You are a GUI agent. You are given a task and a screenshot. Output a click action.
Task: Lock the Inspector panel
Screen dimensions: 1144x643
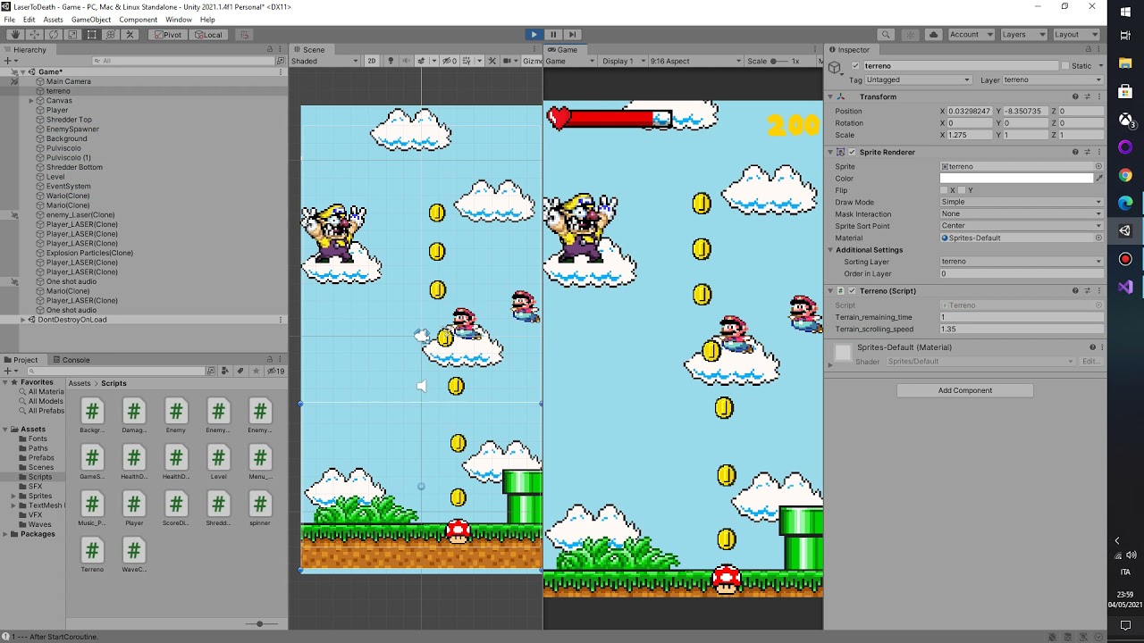point(1089,50)
